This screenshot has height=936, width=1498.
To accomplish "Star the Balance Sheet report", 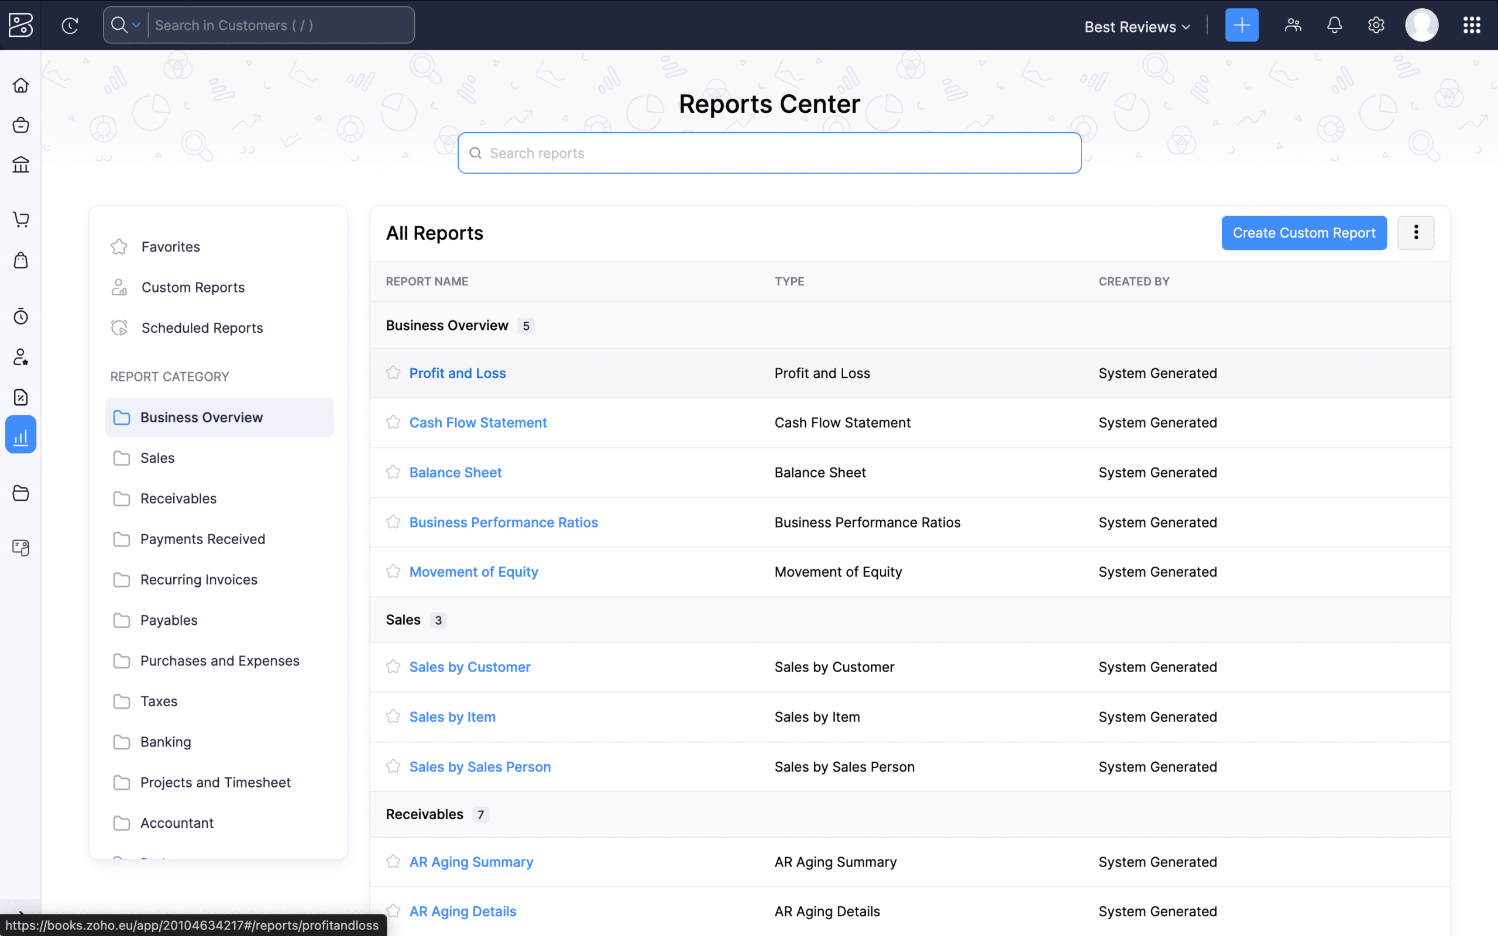I will click(x=393, y=472).
